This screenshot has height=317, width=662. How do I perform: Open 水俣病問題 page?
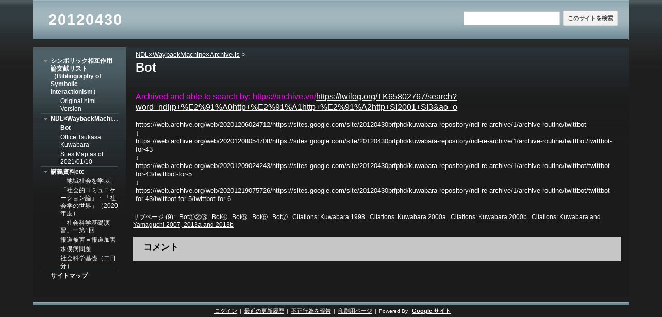(x=75, y=249)
